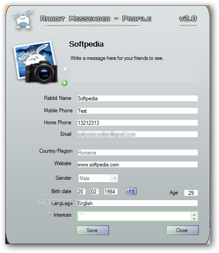Image resolution: width=219 pixels, height=253 pixels.
Task: Open the birth date calendar picker icon
Action: pos(131,191)
